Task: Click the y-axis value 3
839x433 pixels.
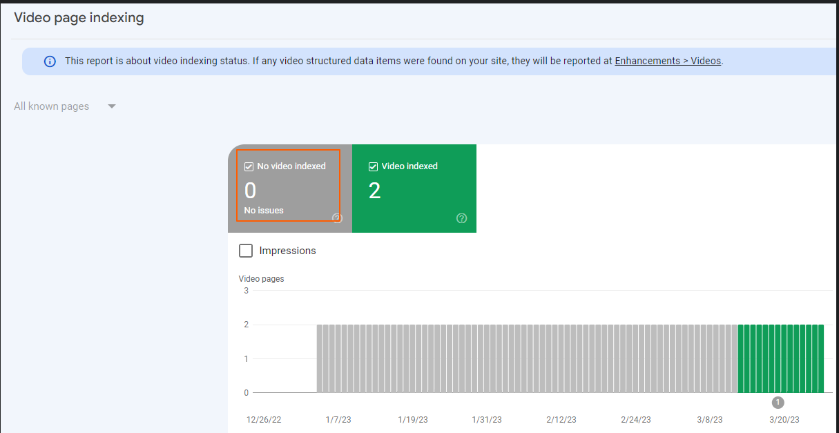Action: [x=247, y=291]
